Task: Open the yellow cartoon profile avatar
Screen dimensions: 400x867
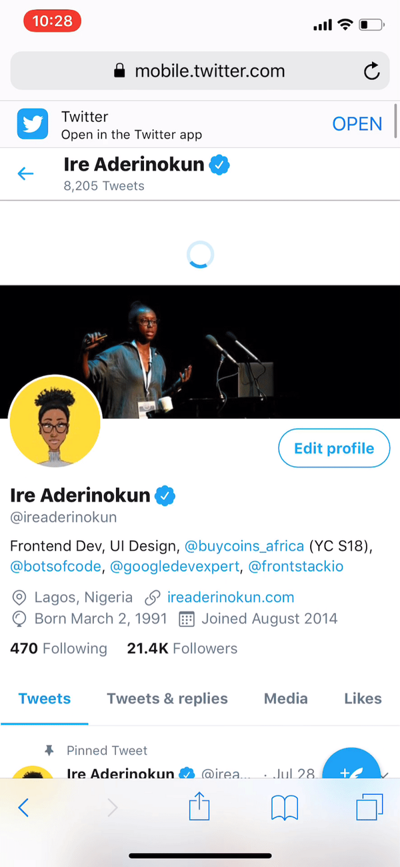Action: [x=55, y=421]
